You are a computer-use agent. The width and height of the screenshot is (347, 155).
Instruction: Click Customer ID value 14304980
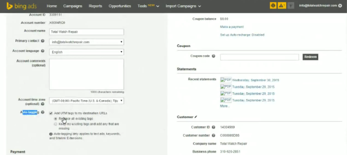pos(227,128)
